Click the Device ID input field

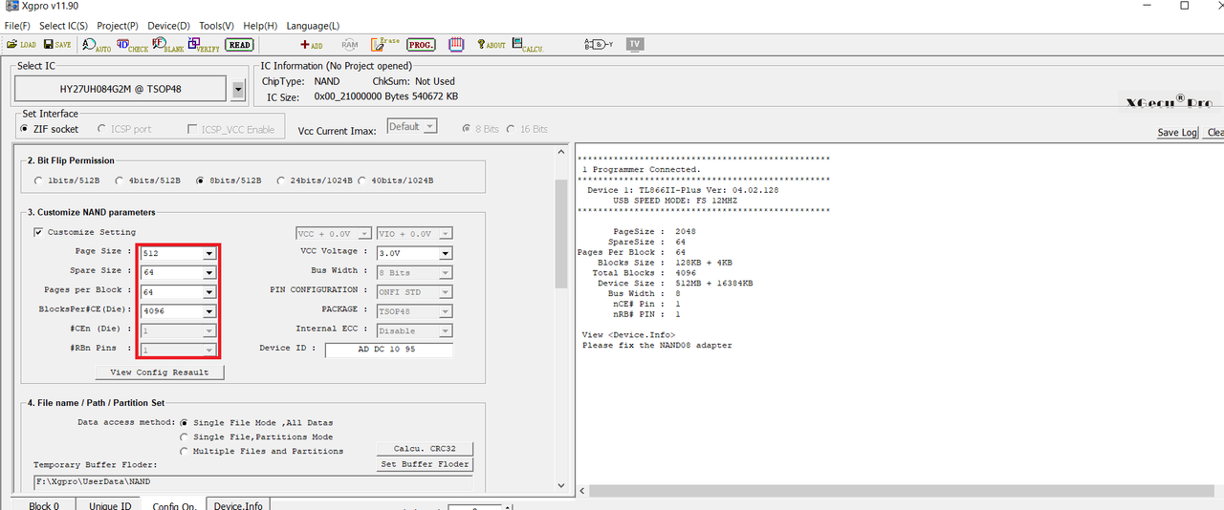[389, 350]
